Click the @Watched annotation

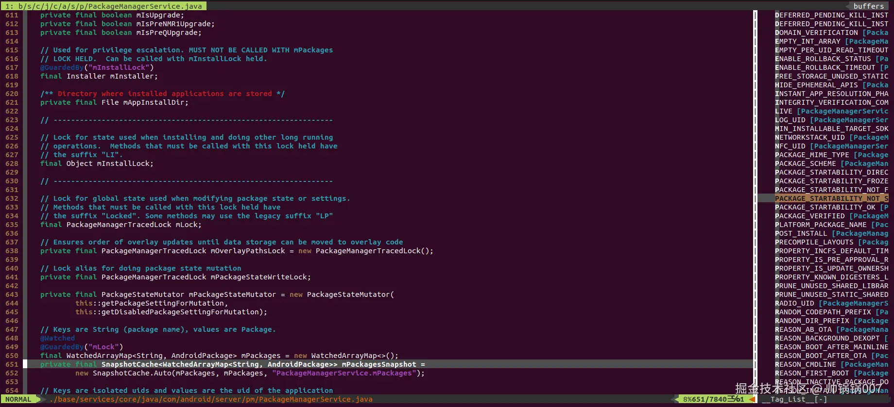tap(58, 338)
